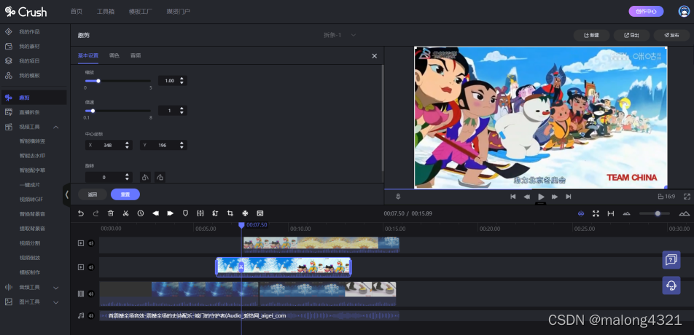Image resolution: width=694 pixels, height=335 pixels.
Task: Enter fullscreen preview with the expand icon
Action: coord(687,197)
